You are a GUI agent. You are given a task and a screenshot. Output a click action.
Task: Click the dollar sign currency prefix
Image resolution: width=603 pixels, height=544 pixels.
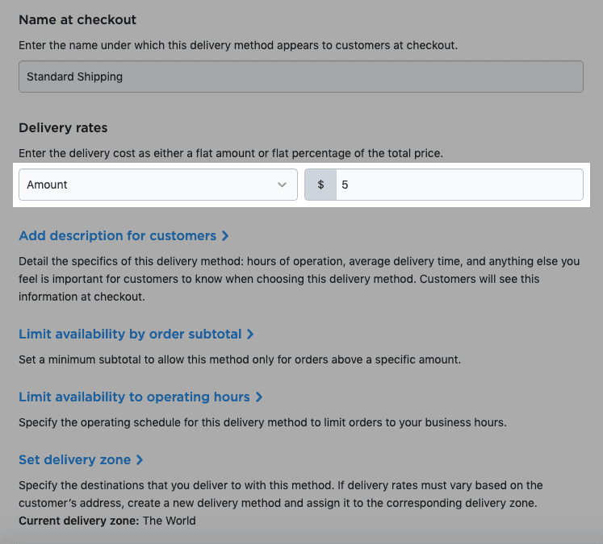point(320,185)
